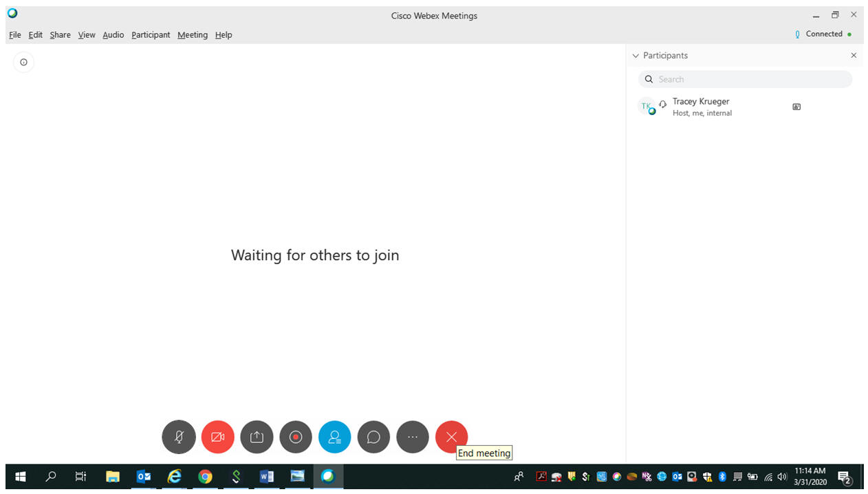
Task: Open the Chat panel icon
Action: click(373, 437)
